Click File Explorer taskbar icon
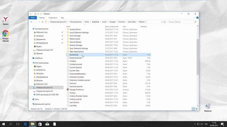The width and height of the screenshot is (227, 127). click(33, 124)
